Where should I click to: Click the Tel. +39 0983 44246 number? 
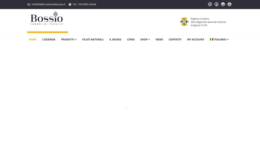point(84,4)
